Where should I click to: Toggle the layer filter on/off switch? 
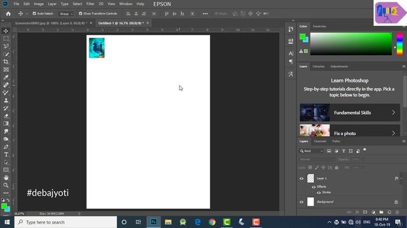pos(364,150)
